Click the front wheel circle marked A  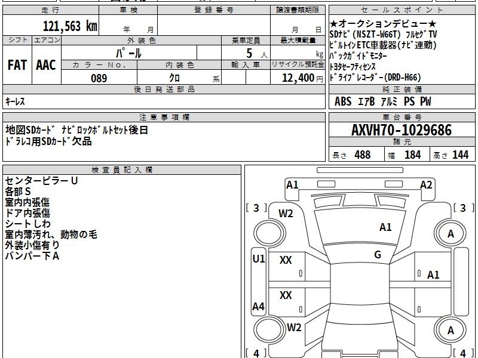[x=451, y=234]
